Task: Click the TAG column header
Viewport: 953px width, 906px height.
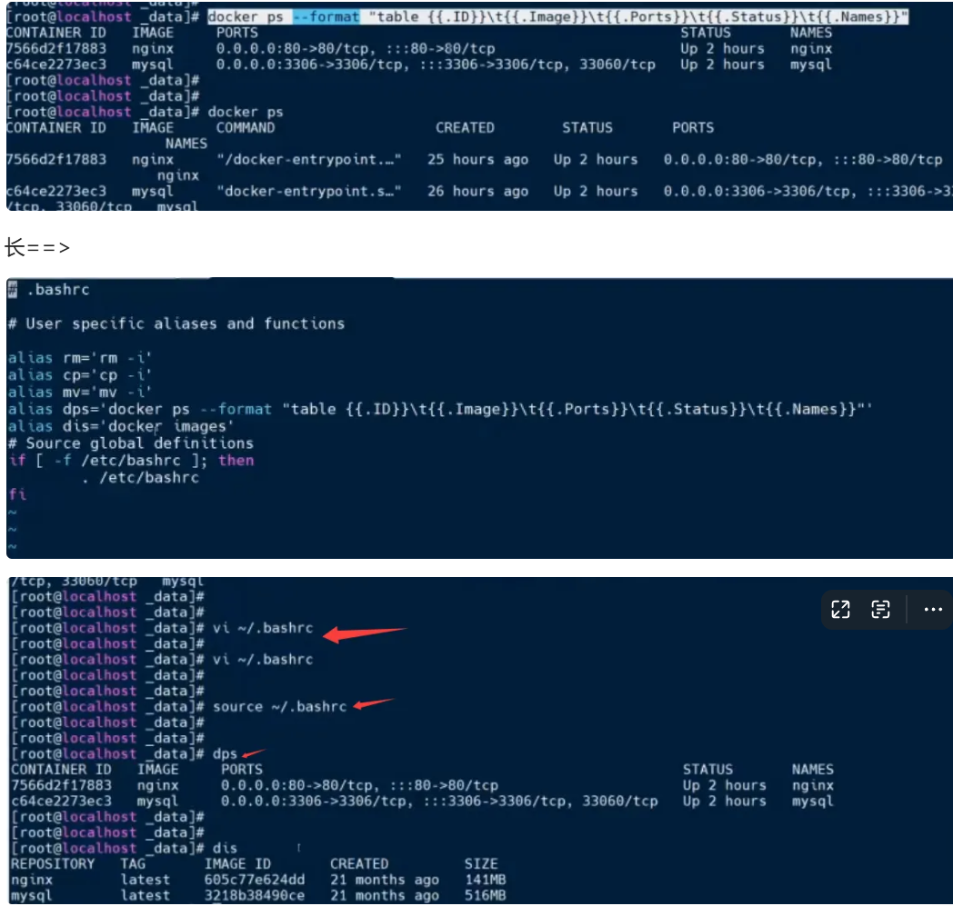Action: [x=133, y=864]
